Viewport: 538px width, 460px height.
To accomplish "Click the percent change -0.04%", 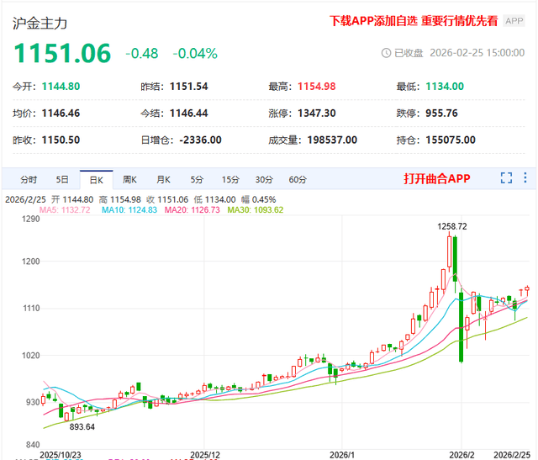I will pyautogui.click(x=195, y=54).
